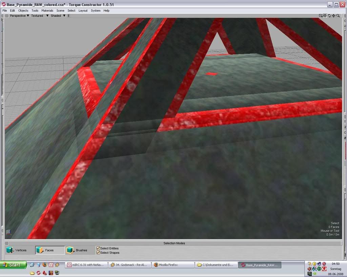
Task: Toggle the Select Entities checkbox
Action: pos(98,248)
